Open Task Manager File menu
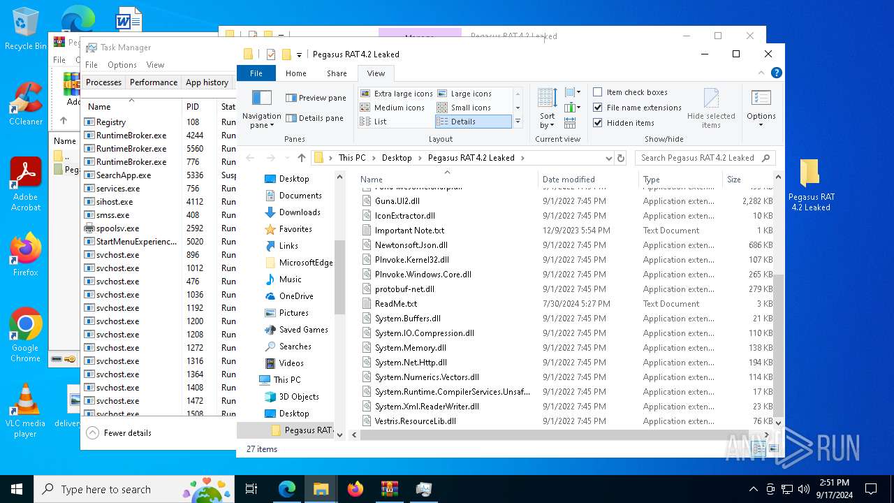Screen dimensions: 894x503 click(x=91, y=65)
